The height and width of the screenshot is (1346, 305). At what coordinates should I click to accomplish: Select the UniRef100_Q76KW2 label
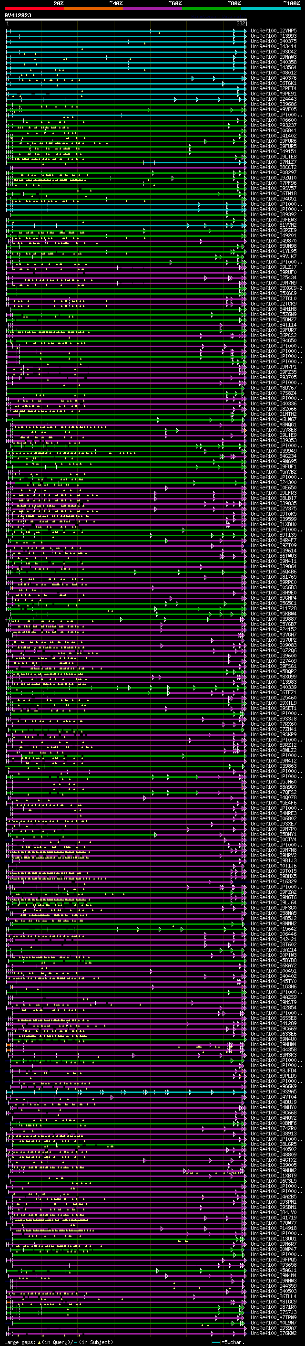click(x=274, y=1333)
